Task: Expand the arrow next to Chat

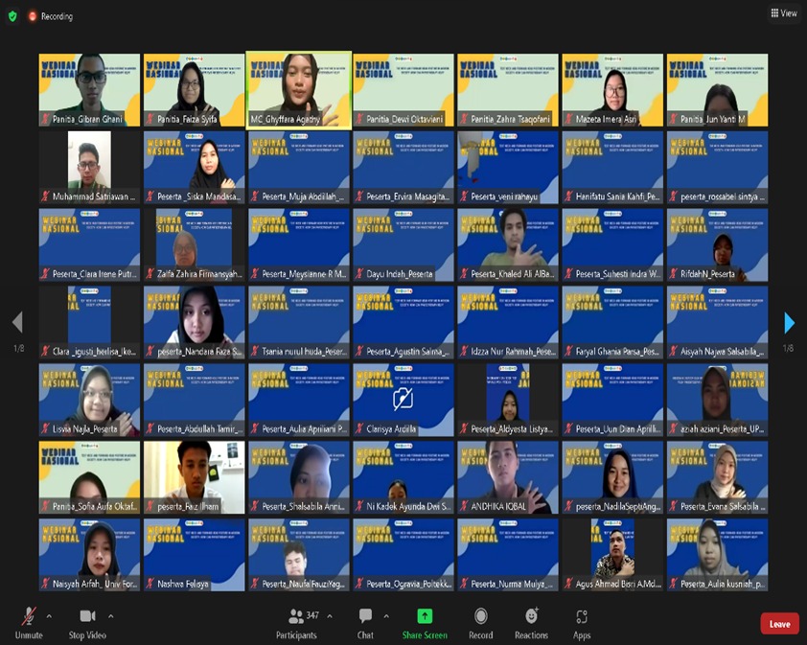Action: pos(386,616)
